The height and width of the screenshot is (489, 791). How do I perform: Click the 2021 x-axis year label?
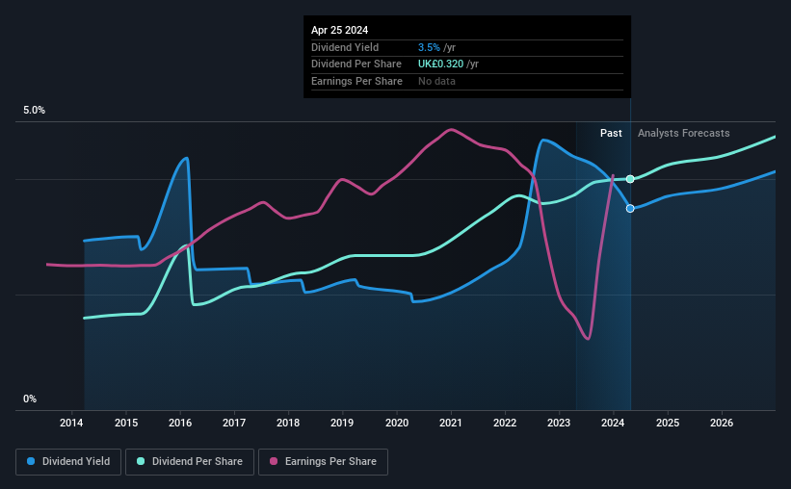pos(451,423)
